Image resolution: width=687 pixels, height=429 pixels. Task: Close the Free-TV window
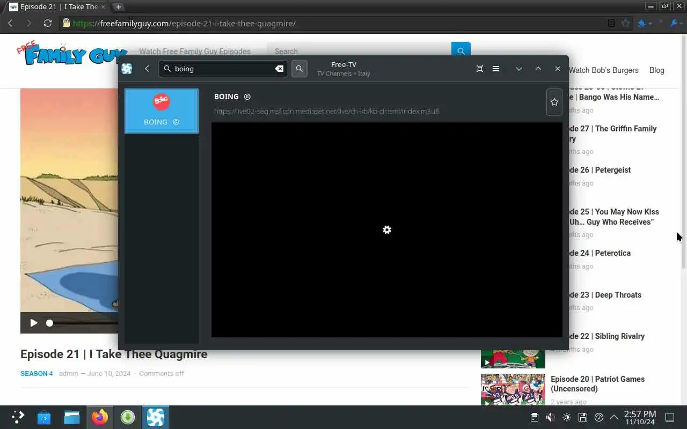click(x=558, y=69)
